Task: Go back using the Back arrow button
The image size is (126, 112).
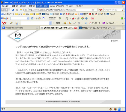Action: [x=3, y=10]
